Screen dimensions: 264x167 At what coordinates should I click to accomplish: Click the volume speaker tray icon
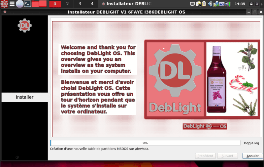tap(210, 4)
